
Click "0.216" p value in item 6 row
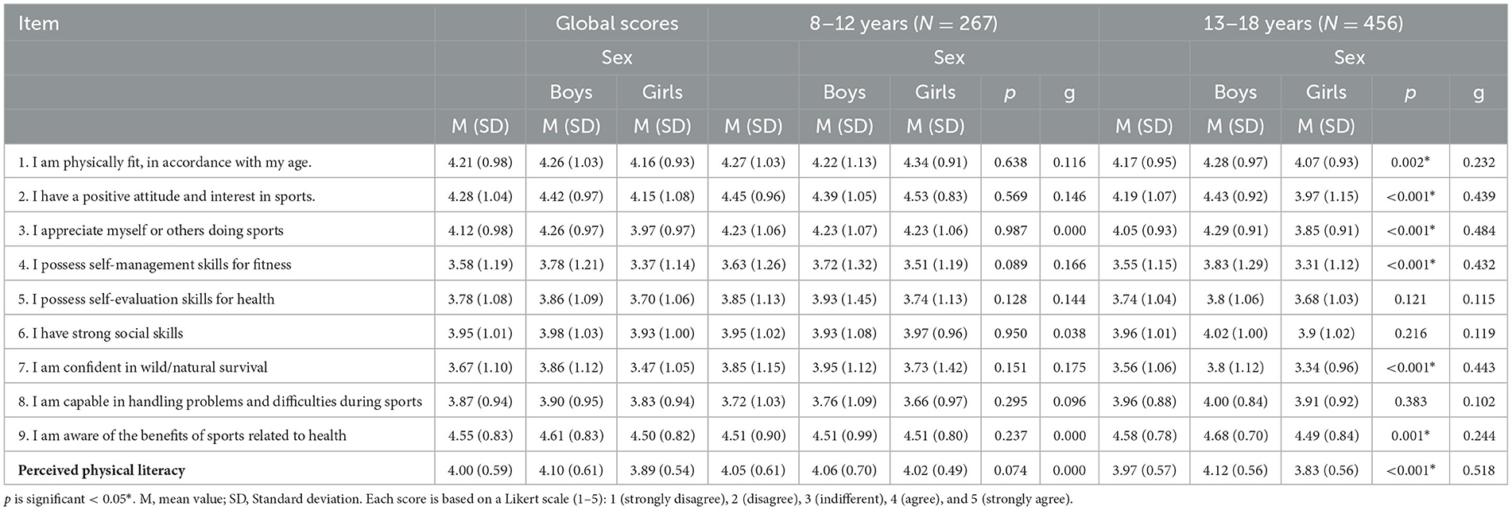[1410, 333]
